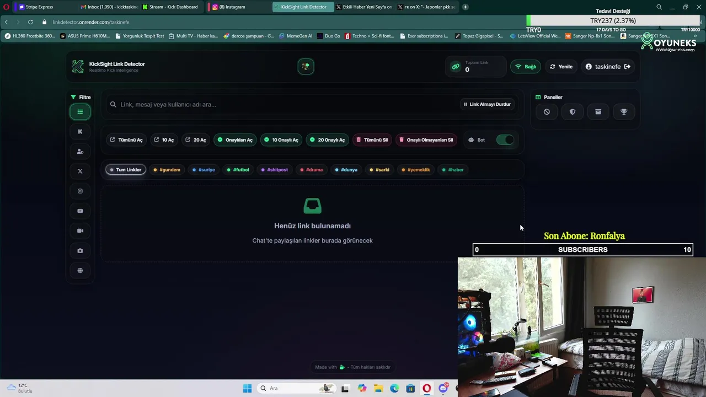Screen dimensions: 706x397
Task: Click the green center header icon
Action: coord(306,67)
